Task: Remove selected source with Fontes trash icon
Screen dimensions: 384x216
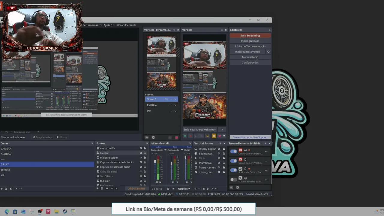Action: (x=102, y=188)
